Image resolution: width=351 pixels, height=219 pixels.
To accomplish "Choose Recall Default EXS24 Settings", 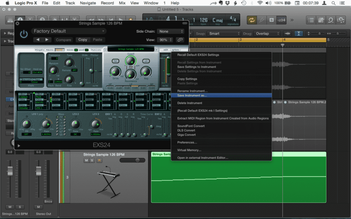I will tap(221, 55).
